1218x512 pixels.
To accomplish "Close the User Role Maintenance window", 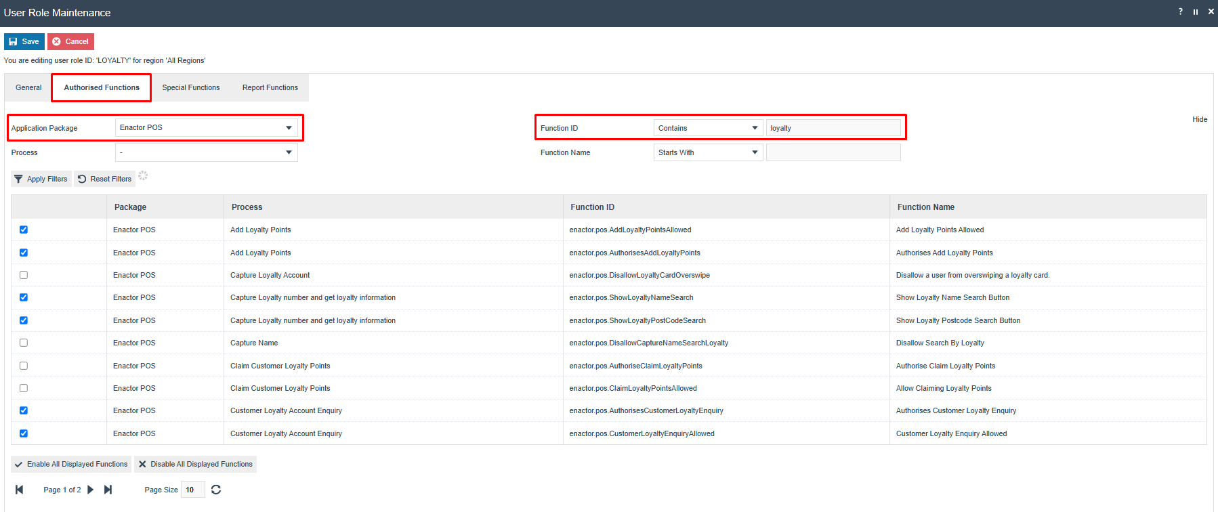I will pos(1211,12).
